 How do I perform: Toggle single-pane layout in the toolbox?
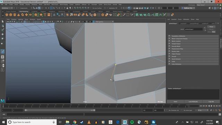point(2,57)
